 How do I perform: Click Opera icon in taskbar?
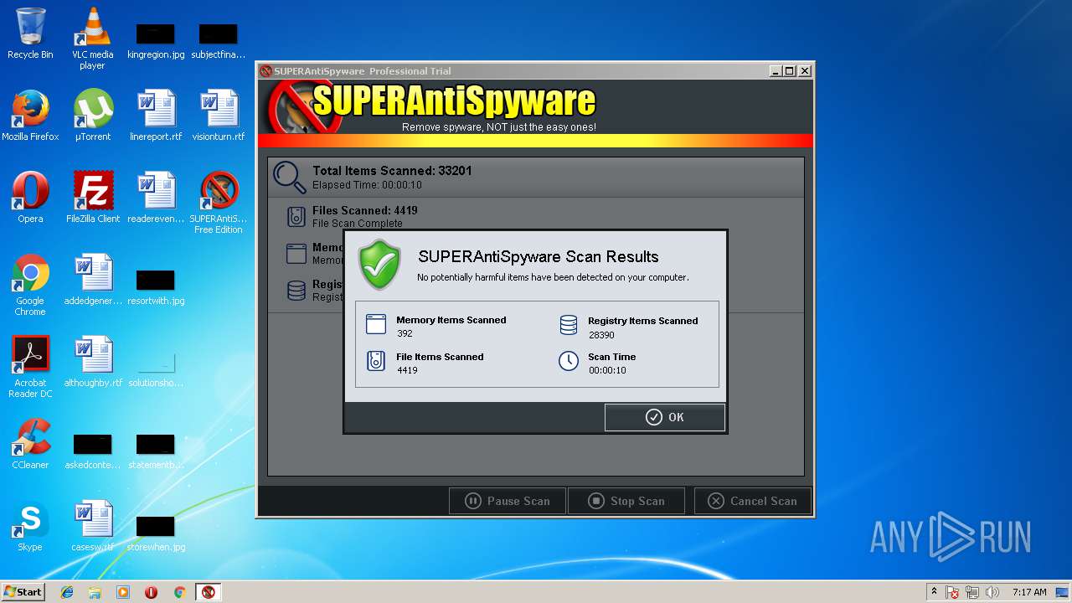(x=151, y=592)
